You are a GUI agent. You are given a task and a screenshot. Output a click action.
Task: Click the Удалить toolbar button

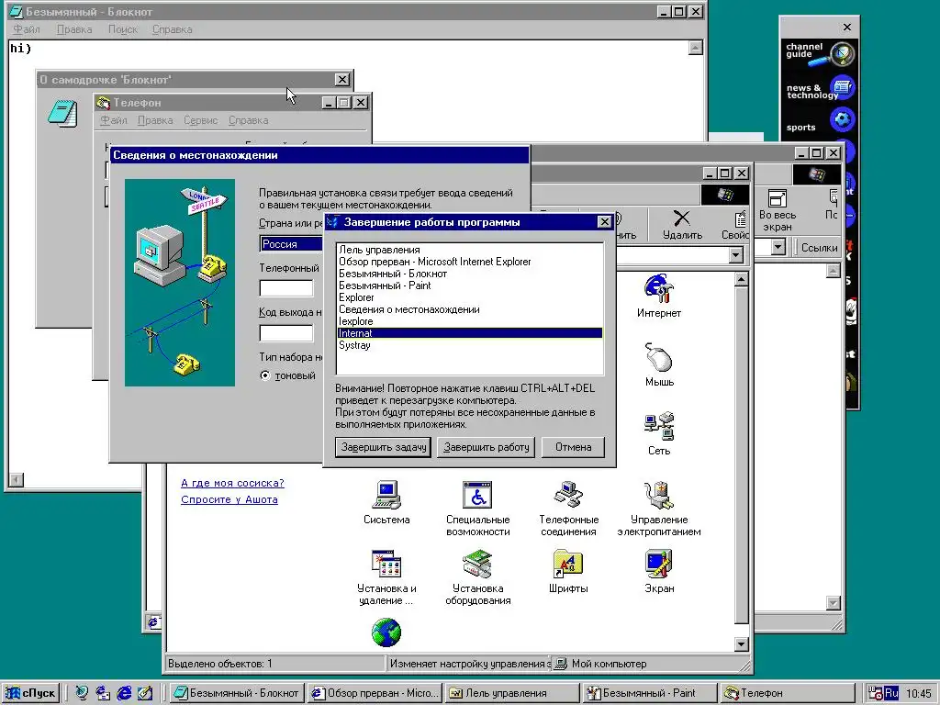(x=682, y=224)
